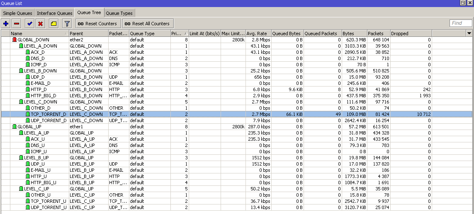
Task: Click the green icon beside UDP_D
Action: (x=28, y=77)
